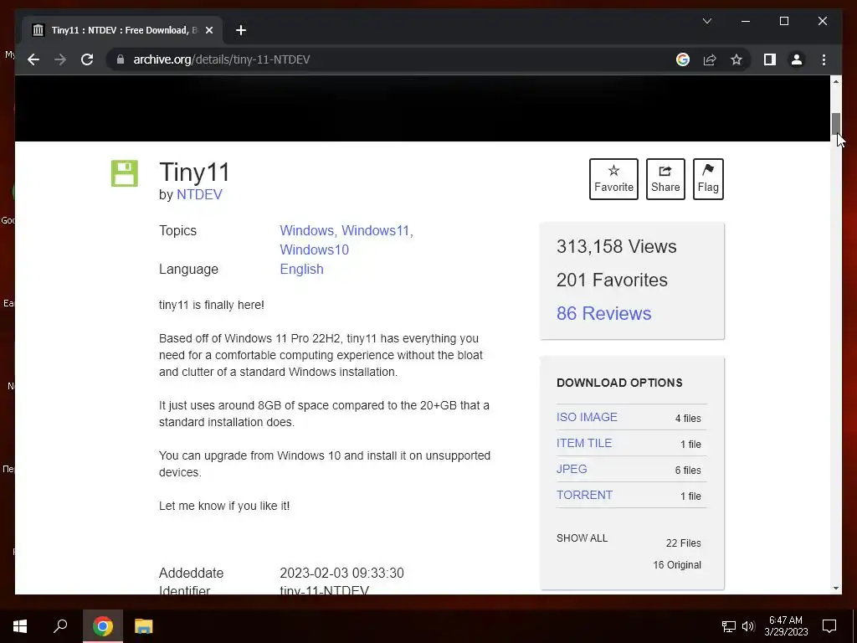
Task: Open the taskbar clock showing 6:47 AM
Action: pyautogui.click(x=786, y=626)
